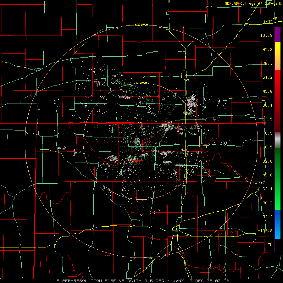Click the TH legend label

click(270, 245)
